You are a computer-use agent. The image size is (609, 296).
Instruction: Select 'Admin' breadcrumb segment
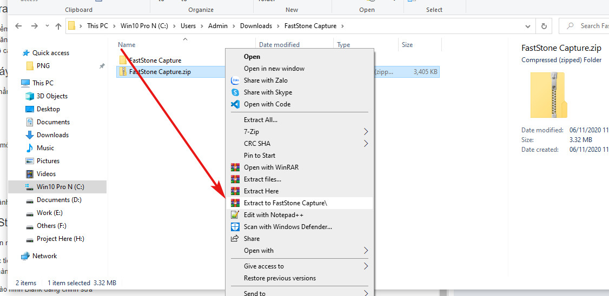point(218,26)
